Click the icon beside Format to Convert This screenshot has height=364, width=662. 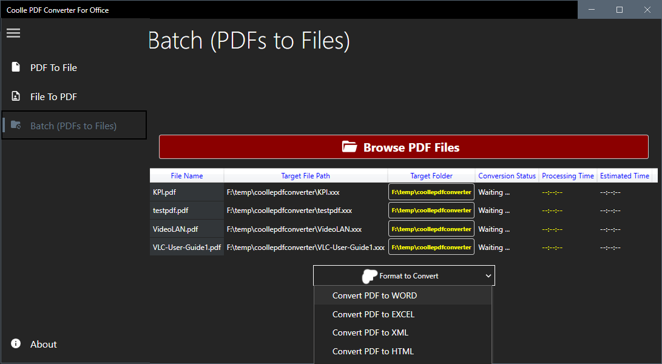click(368, 276)
